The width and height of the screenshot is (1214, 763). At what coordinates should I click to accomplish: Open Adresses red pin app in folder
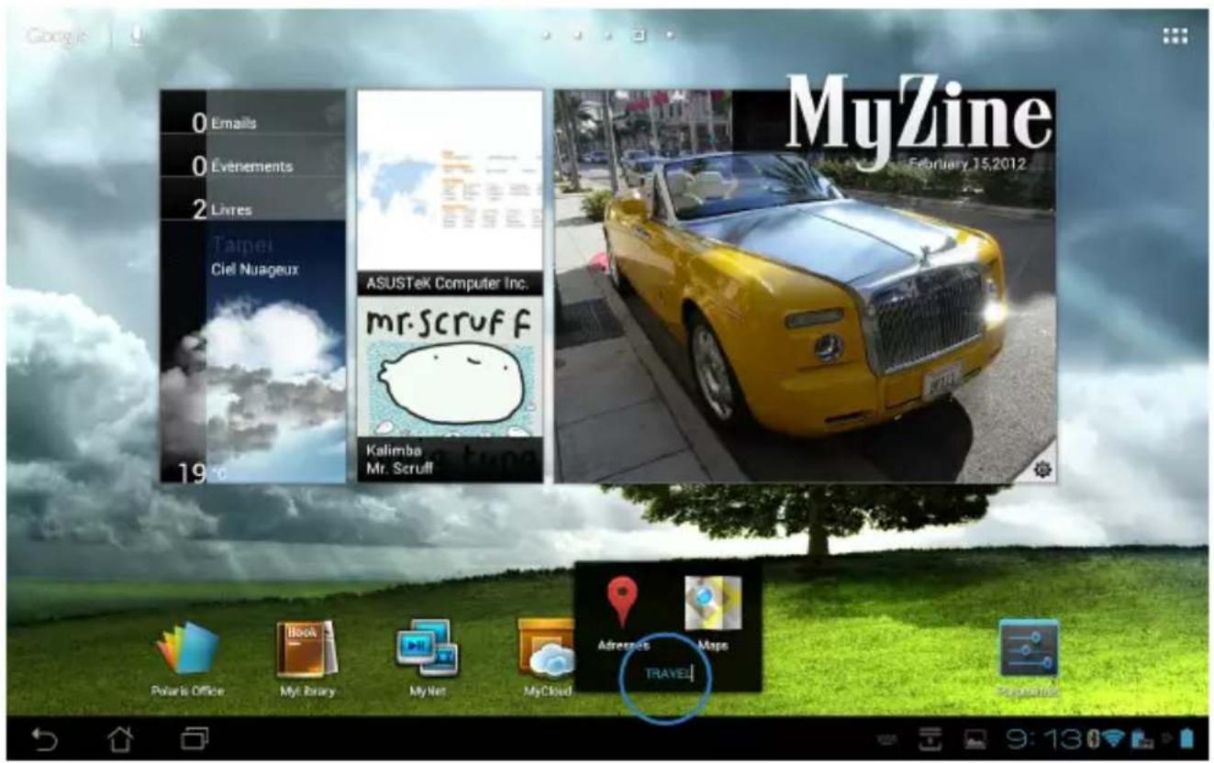(x=623, y=613)
